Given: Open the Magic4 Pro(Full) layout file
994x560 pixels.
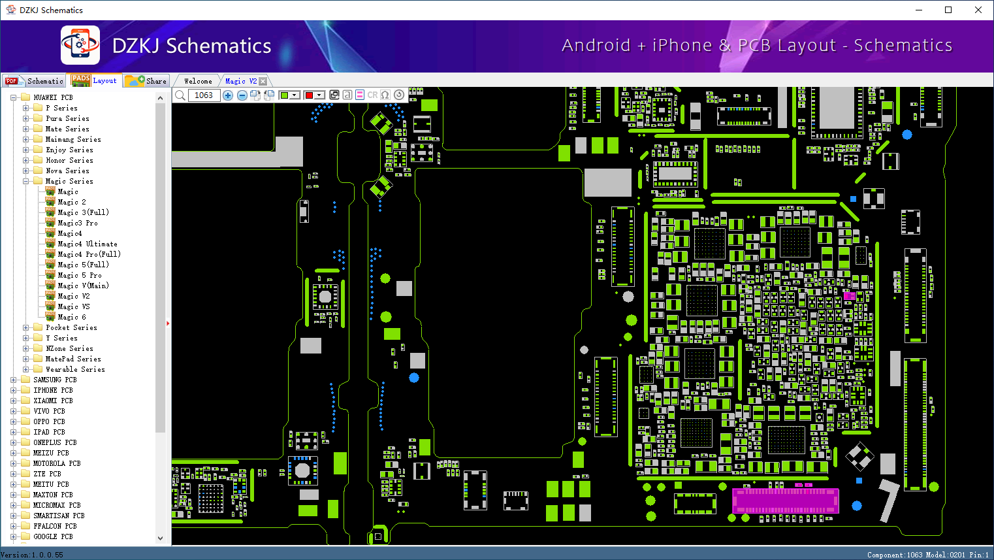Looking at the screenshot, I should [x=89, y=254].
